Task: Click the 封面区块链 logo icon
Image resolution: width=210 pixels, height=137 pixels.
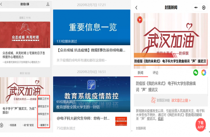Action: pyautogui.click(x=154, y=100)
